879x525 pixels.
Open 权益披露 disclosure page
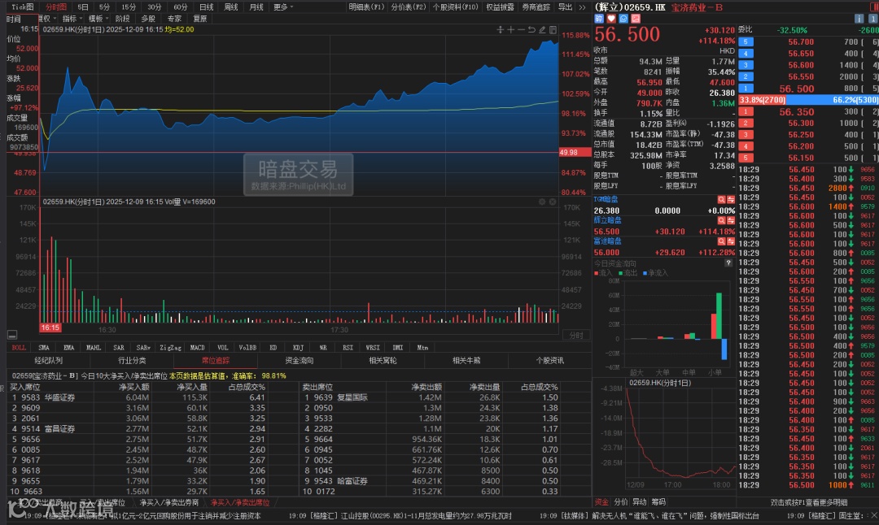500,7
